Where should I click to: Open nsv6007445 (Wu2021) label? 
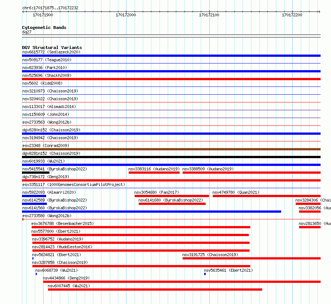tap(69, 286)
